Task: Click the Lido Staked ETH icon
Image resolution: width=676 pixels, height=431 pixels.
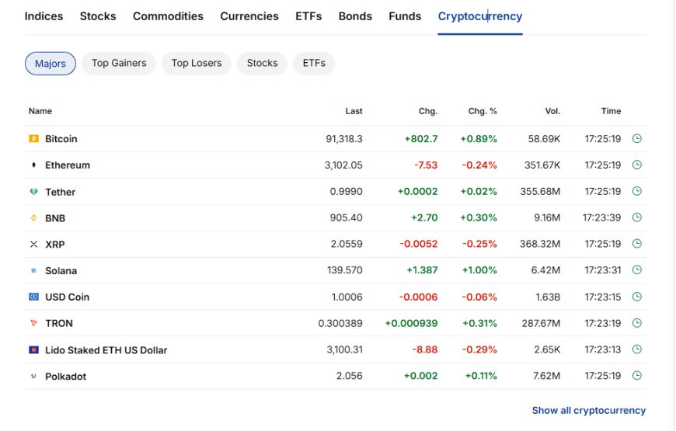Action: coord(33,349)
